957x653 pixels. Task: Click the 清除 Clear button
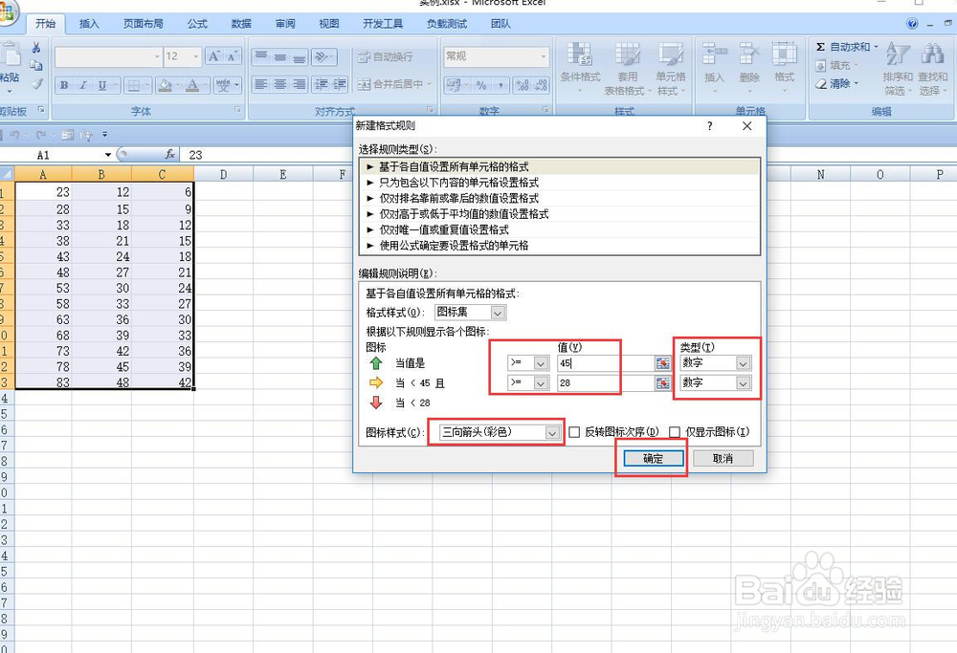coord(836,83)
